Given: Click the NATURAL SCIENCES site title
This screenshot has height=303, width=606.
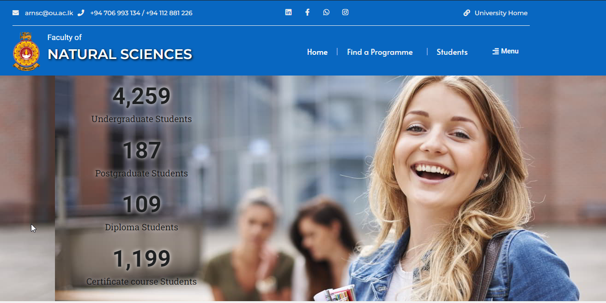Looking at the screenshot, I should click(x=120, y=54).
